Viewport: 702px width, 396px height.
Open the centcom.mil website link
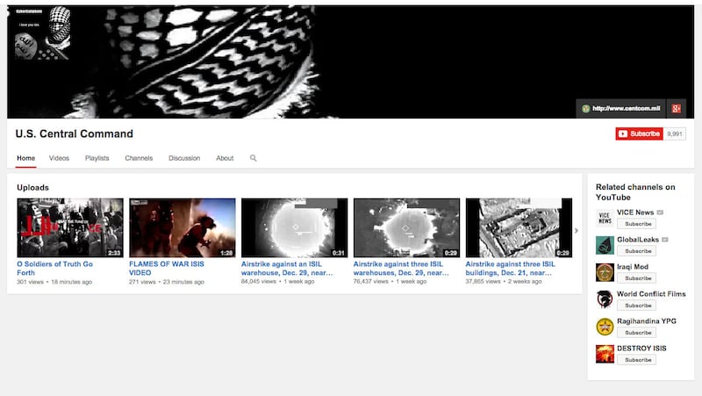click(621, 108)
